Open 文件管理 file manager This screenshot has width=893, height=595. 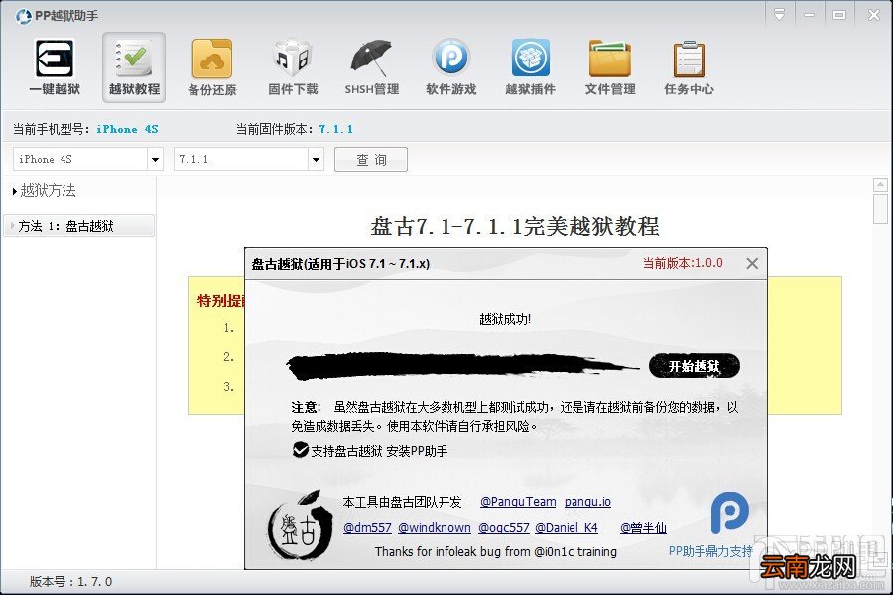[610, 66]
